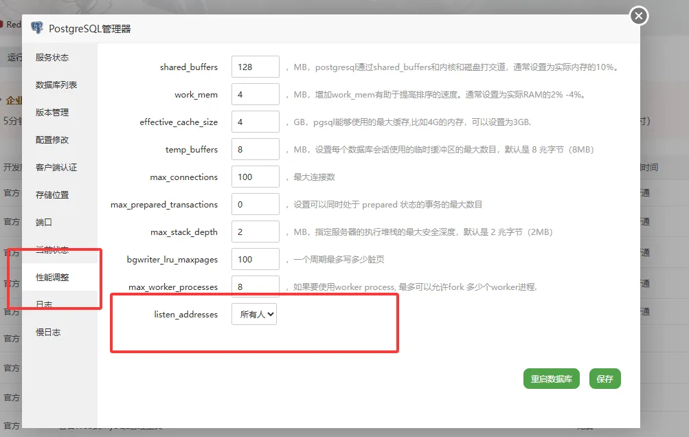Image resolution: width=689 pixels, height=437 pixels.
Task: Click the listen_addresses label
Action: (185, 315)
